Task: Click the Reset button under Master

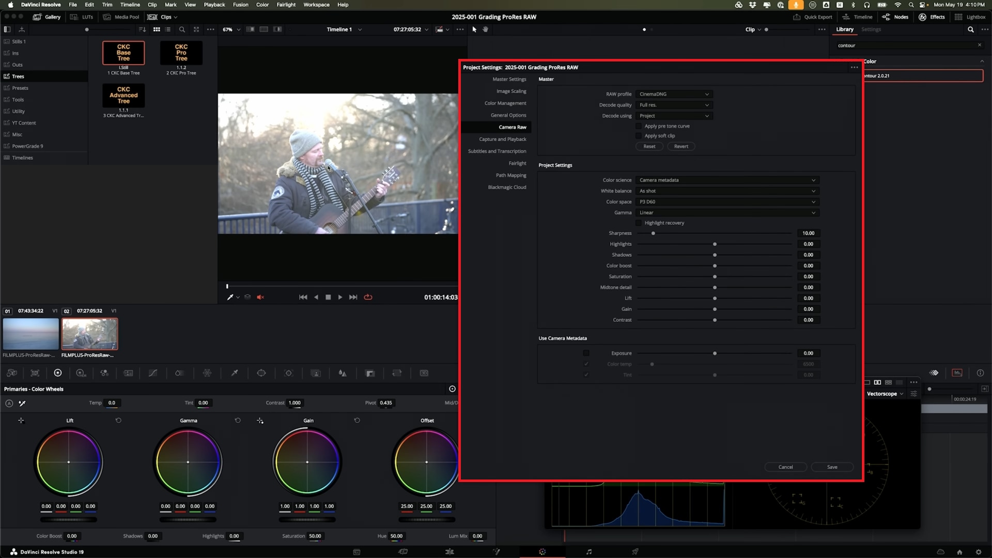Action: tap(649, 147)
